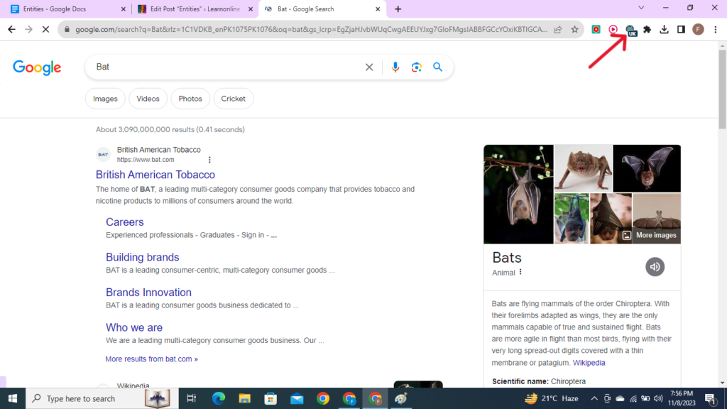The width and height of the screenshot is (727, 409).
Task: Click the address bar URL
Action: click(x=311, y=29)
